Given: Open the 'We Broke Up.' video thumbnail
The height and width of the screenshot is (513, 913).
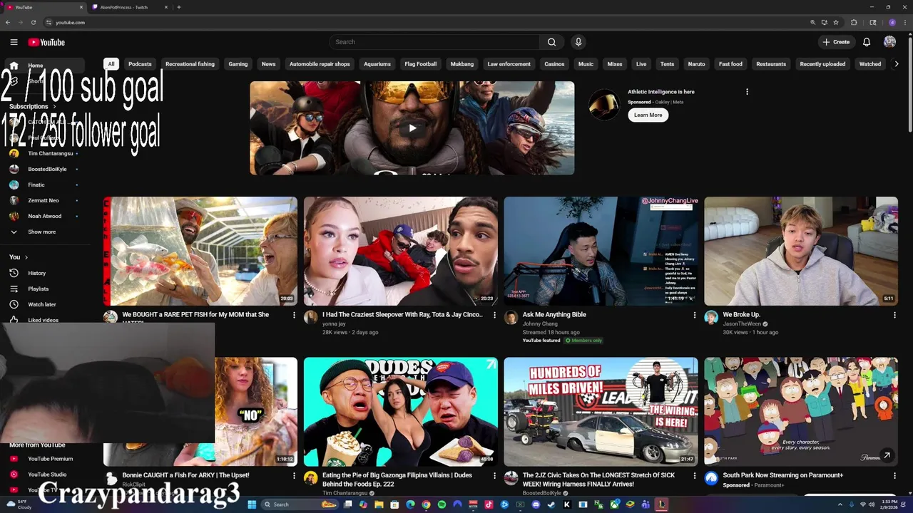Looking at the screenshot, I should point(801,252).
